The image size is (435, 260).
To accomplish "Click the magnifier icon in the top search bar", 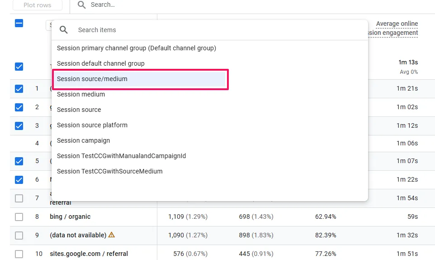I will click(81, 5).
